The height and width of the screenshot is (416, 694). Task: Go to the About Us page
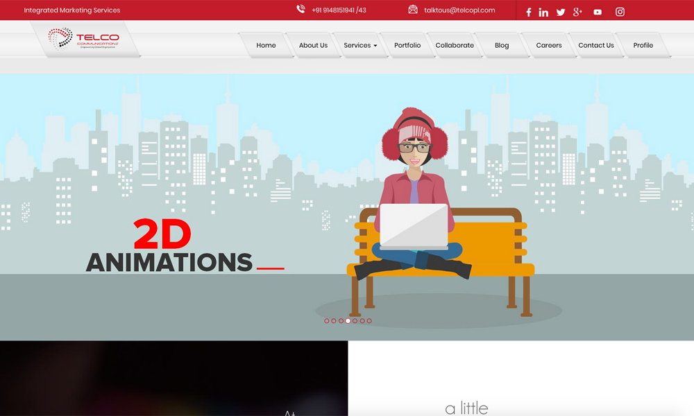pos(313,46)
